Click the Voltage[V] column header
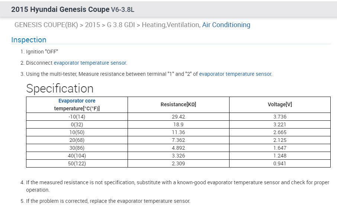This screenshot has height=211, width=337. pos(280,104)
